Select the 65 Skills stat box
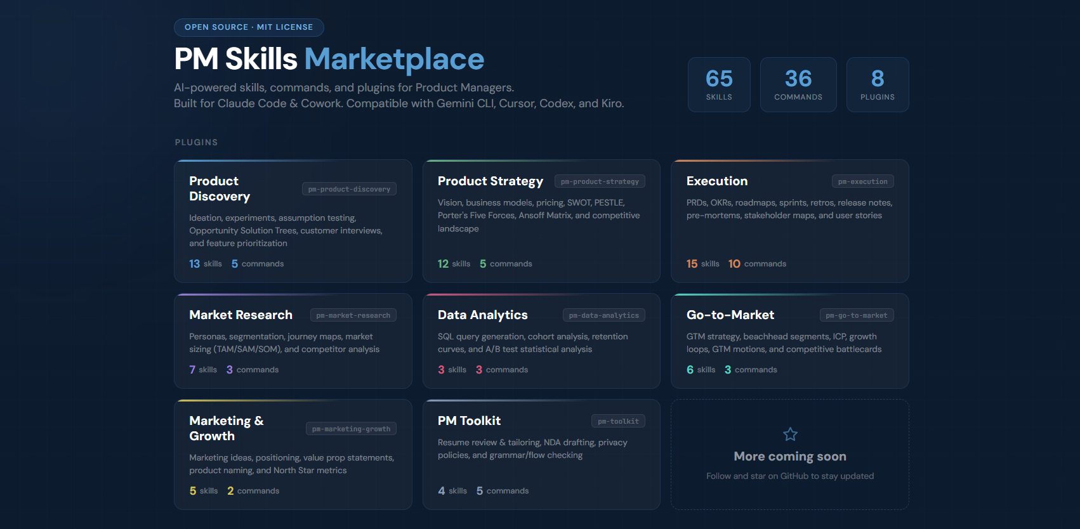This screenshot has width=1080, height=529. (x=719, y=84)
